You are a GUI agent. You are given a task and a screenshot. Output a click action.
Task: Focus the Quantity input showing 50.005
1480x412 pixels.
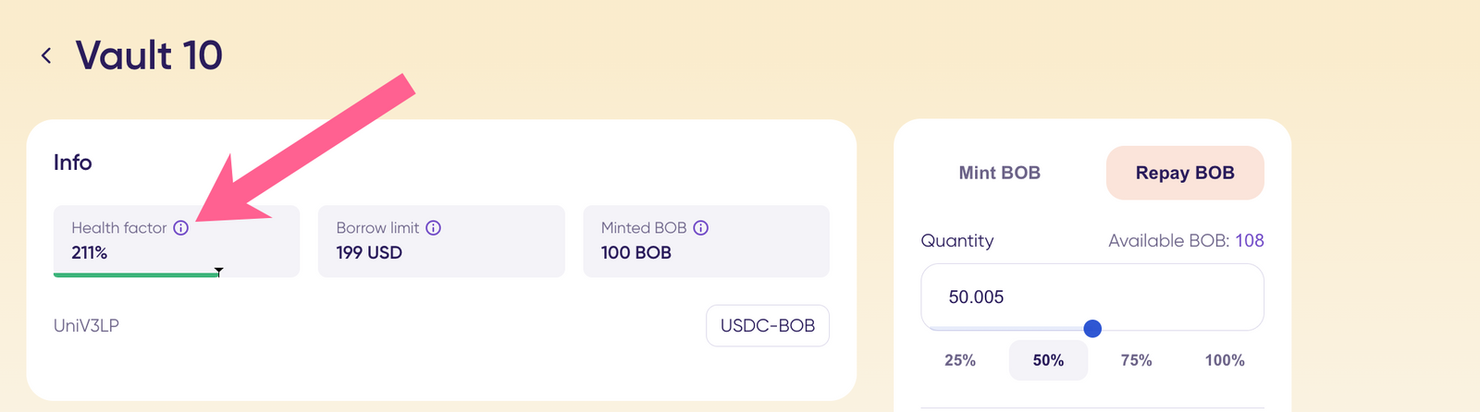[x=1092, y=297]
